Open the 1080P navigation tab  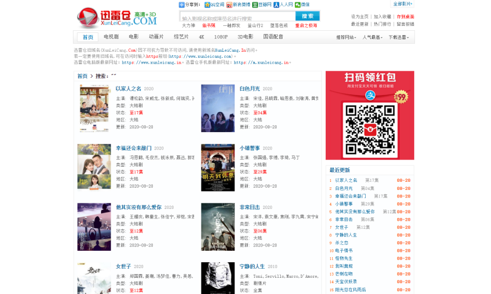221,37
